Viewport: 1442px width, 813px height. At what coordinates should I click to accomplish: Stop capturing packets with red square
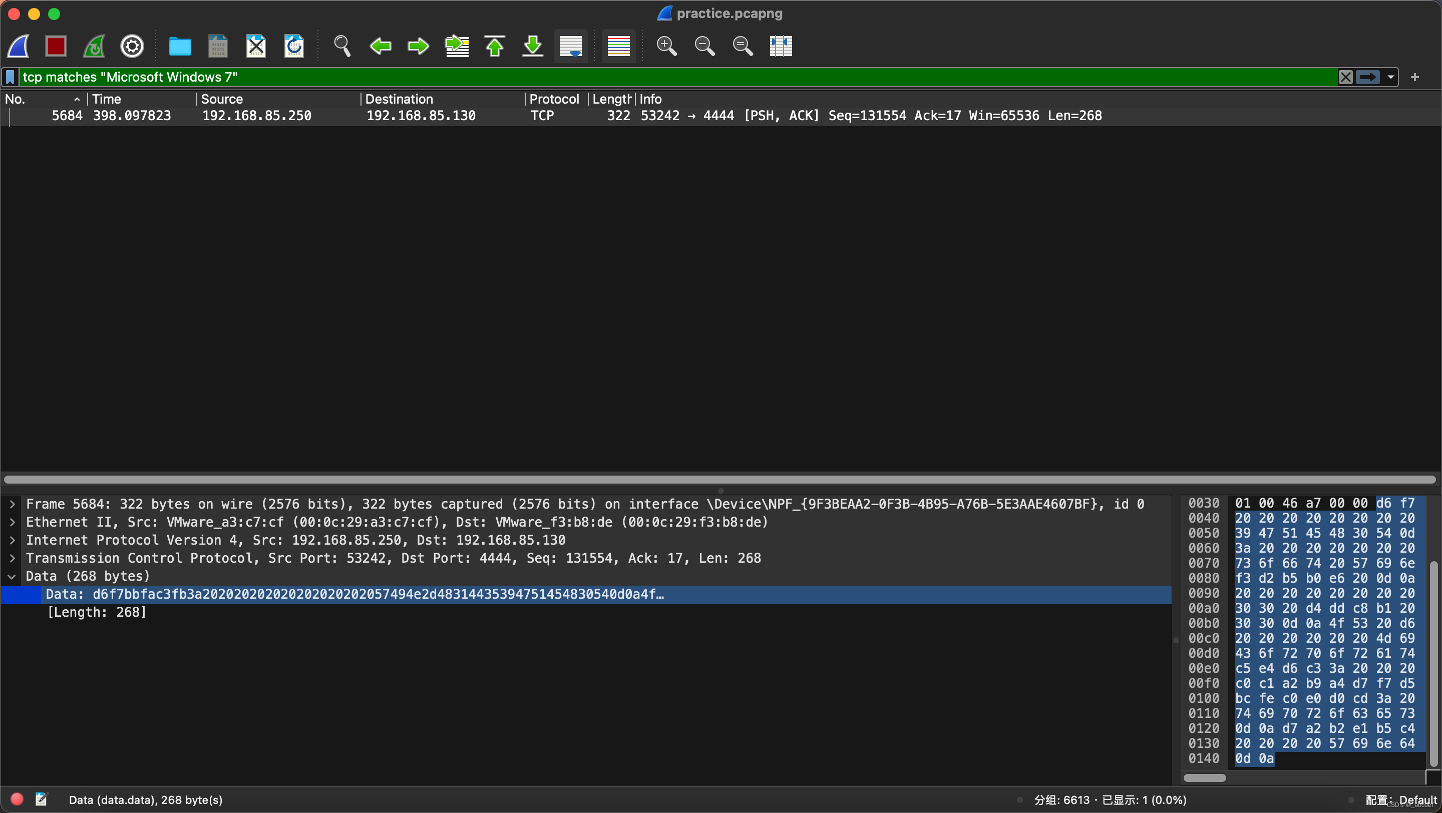(56, 46)
